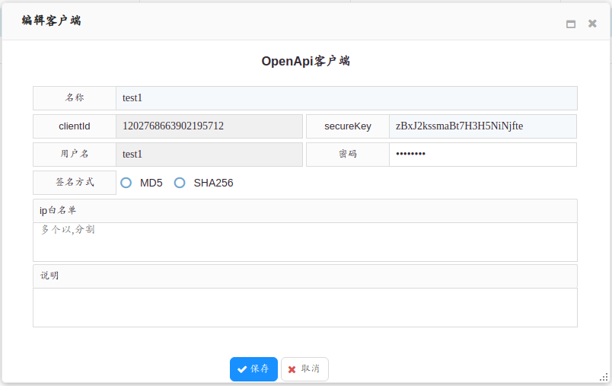Click the 用户名 field
This screenshot has width=612, height=386.
(209, 155)
